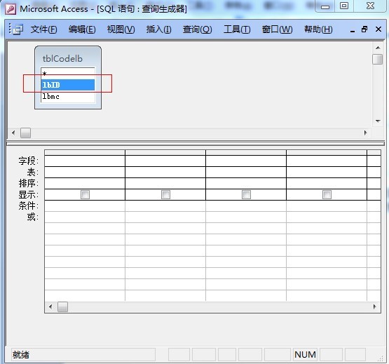
Task: Toggle the 显示 checkbox in first column
Action: point(85,194)
